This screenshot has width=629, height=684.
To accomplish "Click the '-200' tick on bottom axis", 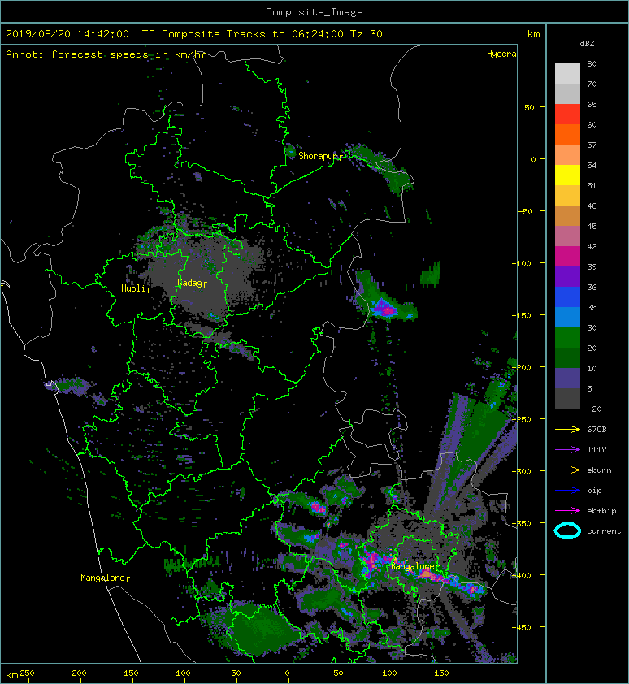I will tap(77, 673).
